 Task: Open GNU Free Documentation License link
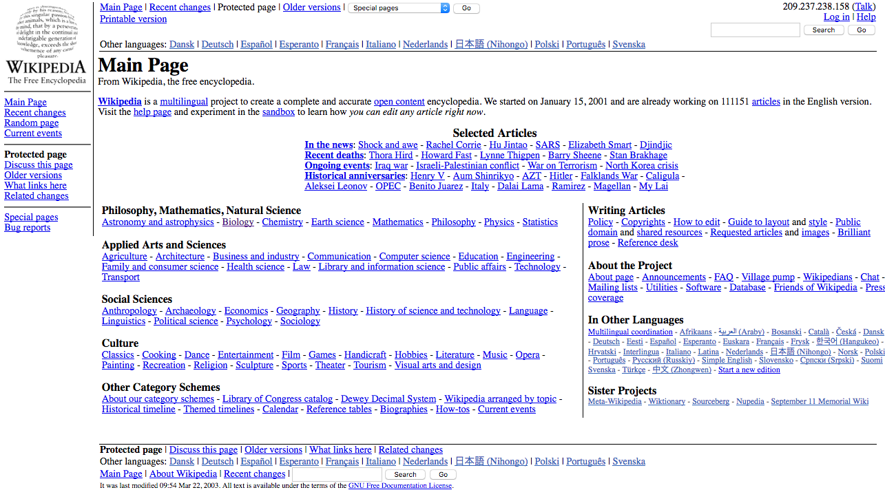coord(400,485)
